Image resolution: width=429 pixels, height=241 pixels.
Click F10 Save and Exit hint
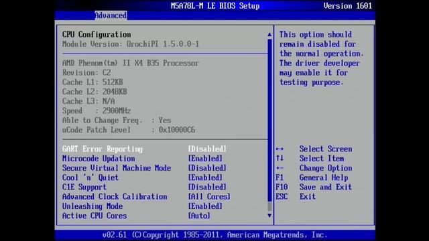(314, 187)
